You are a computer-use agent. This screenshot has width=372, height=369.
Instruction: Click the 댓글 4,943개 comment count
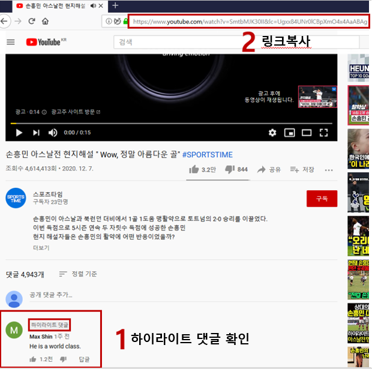[x=25, y=275]
